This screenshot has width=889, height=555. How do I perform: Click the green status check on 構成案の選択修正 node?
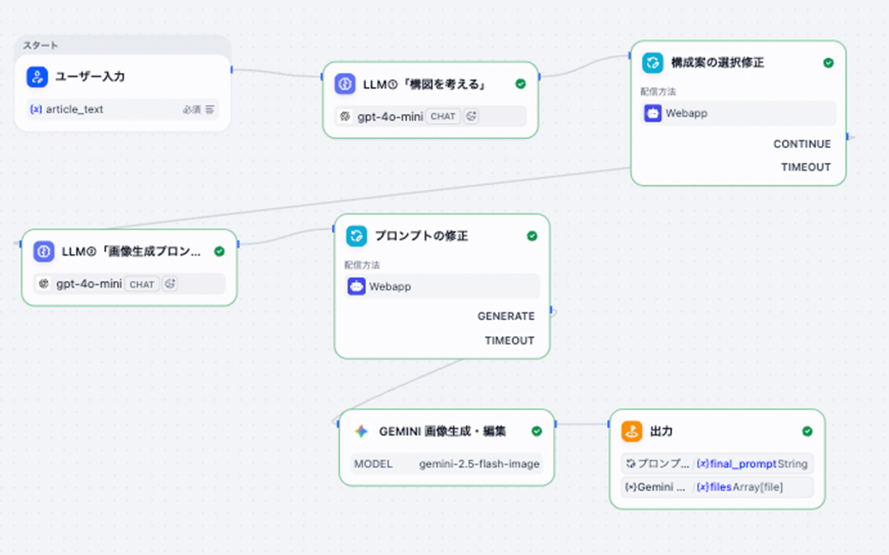pyautogui.click(x=828, y=63)
